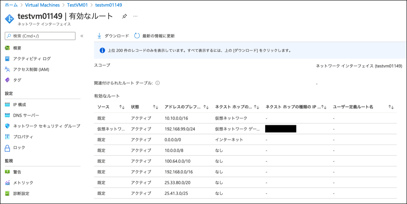Click the ロック padlock icon
The height and width of the screenshot is (204, 407).
pyautogui.click(x=7, y=148)
